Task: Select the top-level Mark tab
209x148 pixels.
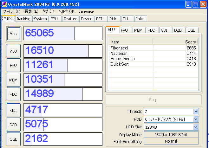Action: coord(9,18)
